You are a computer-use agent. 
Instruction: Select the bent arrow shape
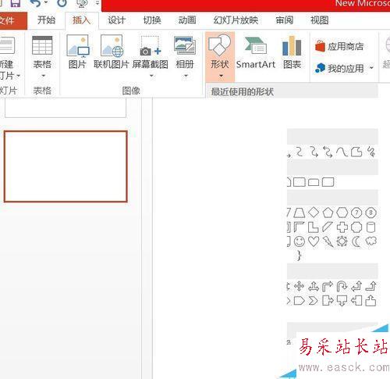328,286
